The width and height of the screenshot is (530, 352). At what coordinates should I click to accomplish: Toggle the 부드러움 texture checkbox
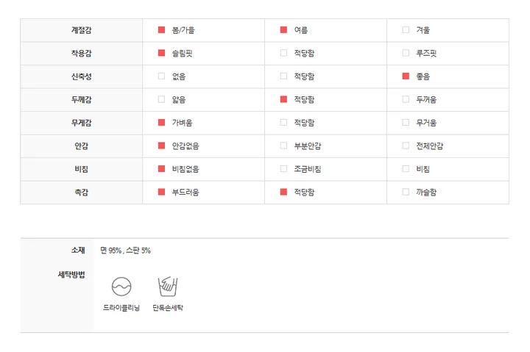coord(161,192)
